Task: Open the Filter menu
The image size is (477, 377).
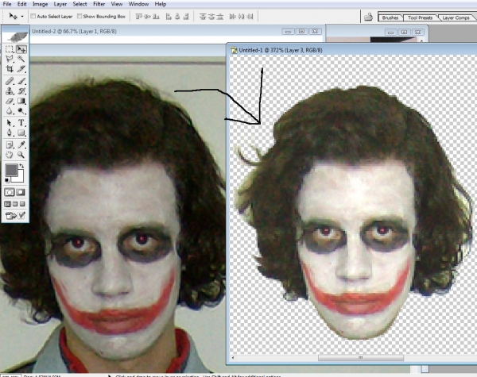Action: pos(99,4)
